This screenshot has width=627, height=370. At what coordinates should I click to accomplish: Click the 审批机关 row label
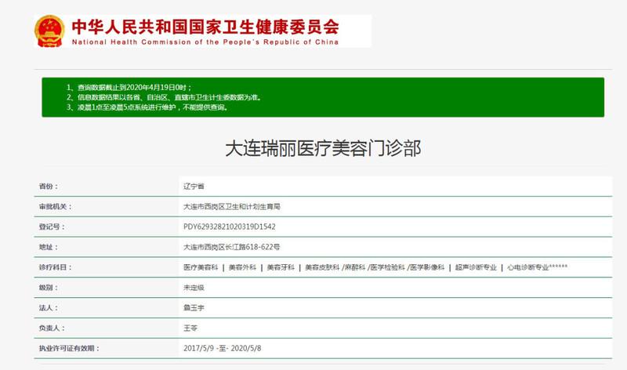pos(55,207)
